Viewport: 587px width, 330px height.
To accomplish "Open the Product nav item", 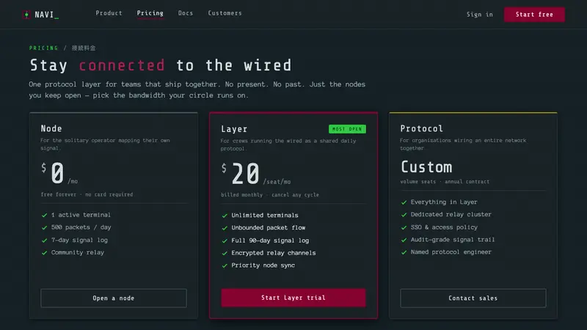I will coord(109,13).
